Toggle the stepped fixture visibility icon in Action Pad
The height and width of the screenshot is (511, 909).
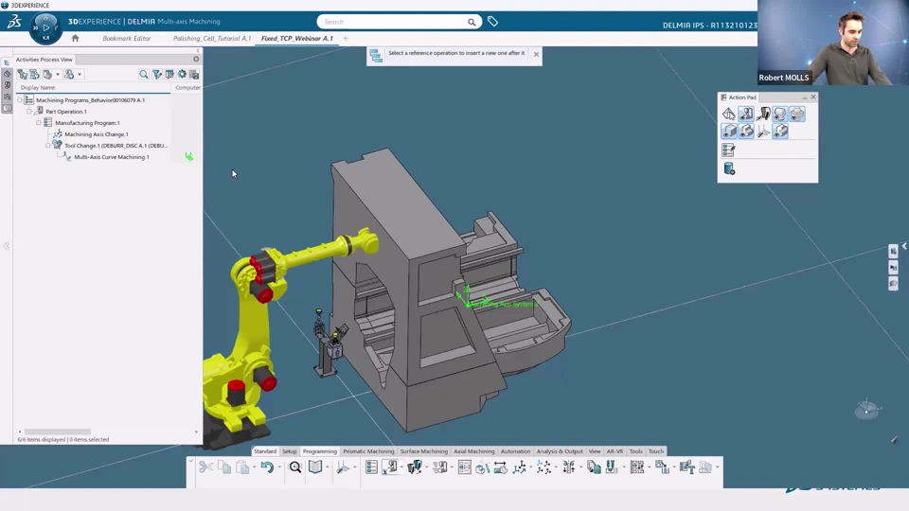coord(746,131)
